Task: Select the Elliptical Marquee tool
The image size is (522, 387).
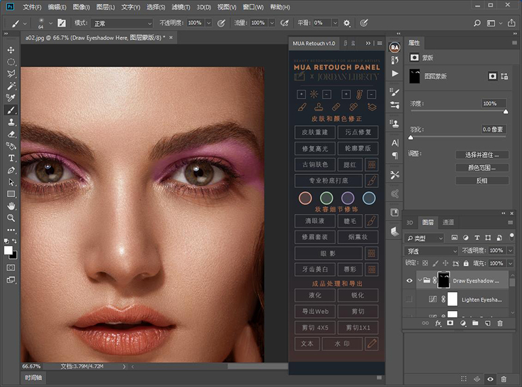Action: pyautogui.click(x=11, y=62)
